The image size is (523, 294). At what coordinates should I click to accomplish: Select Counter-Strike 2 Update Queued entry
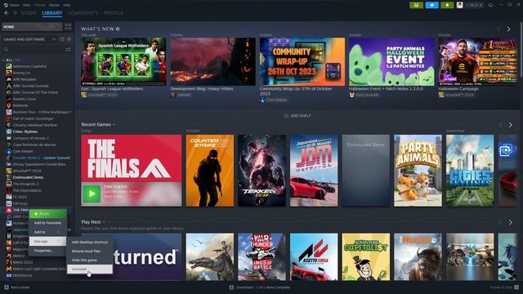point(41,158)
